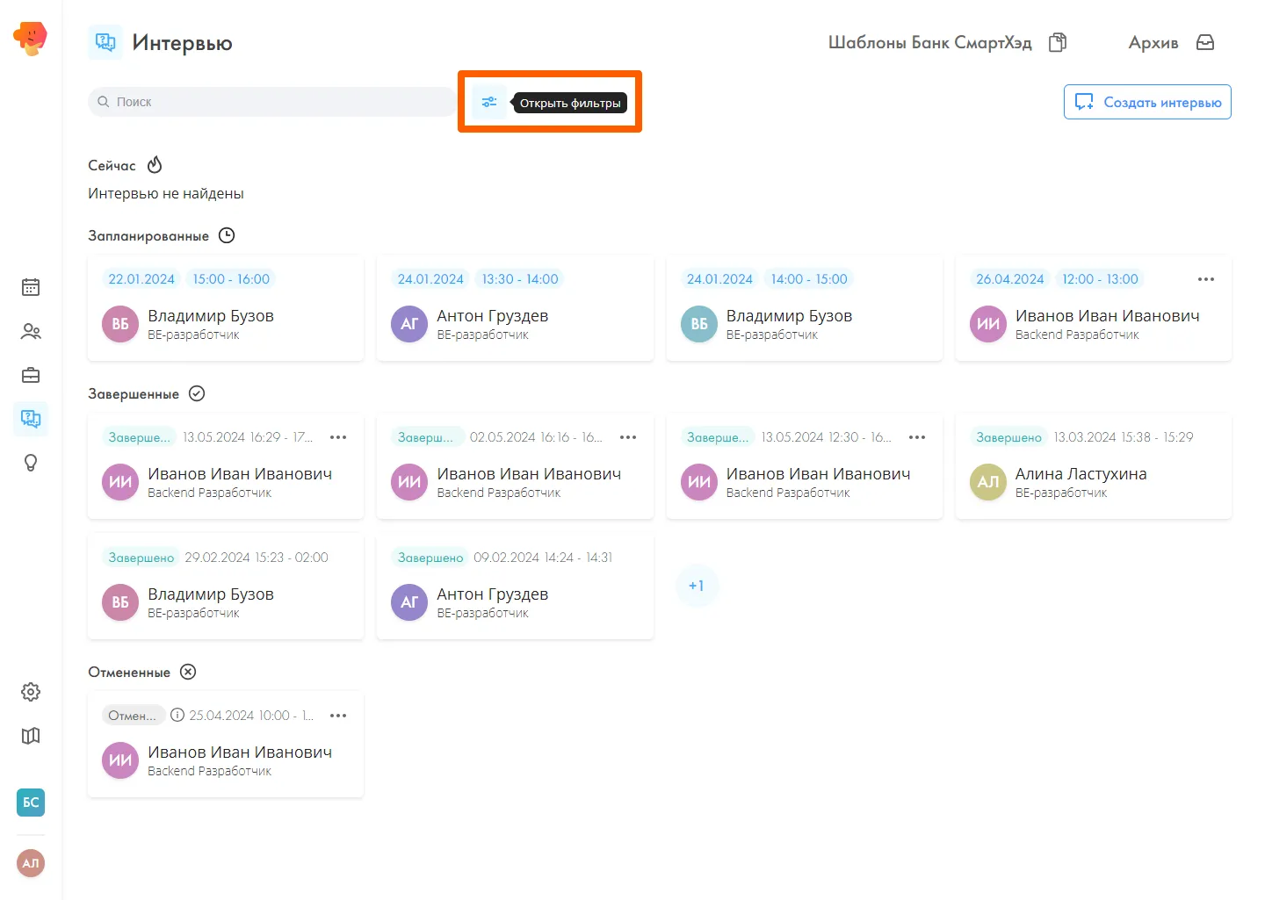Focus the Поиск search field

pyautogui.click(x=272, y=102)
